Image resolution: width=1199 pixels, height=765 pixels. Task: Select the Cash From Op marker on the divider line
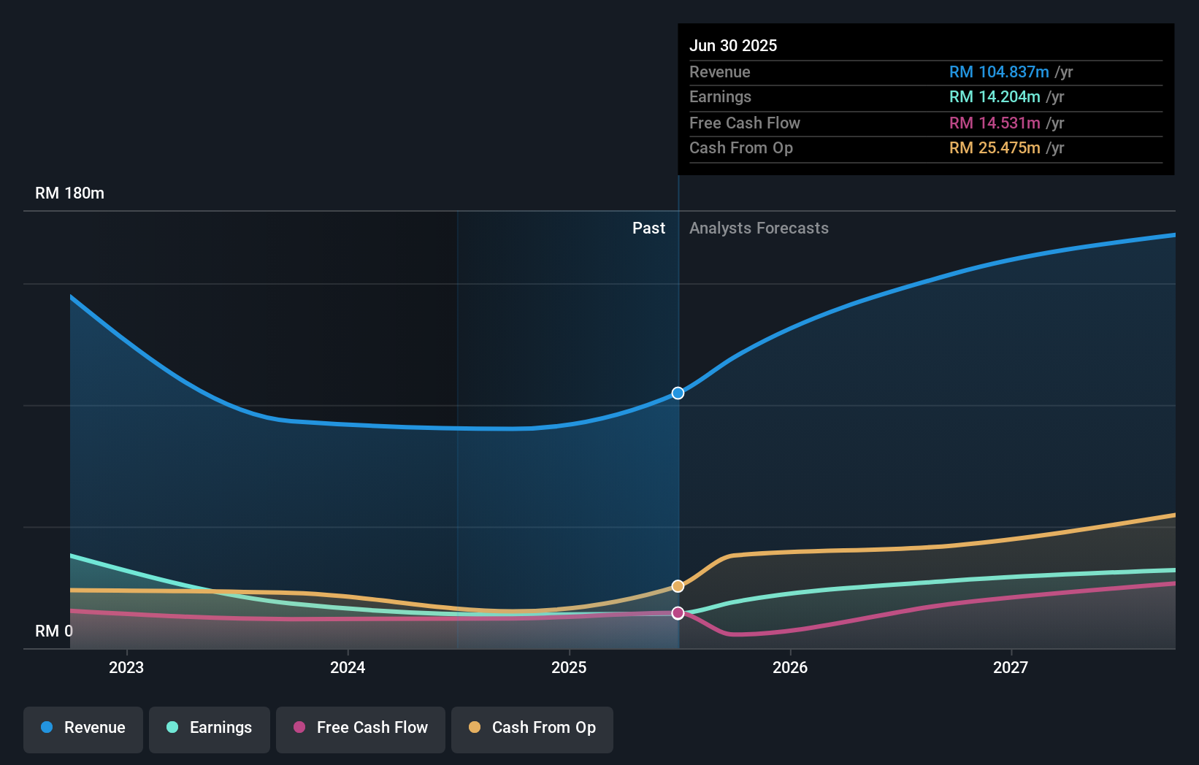[x=678, y=585]
